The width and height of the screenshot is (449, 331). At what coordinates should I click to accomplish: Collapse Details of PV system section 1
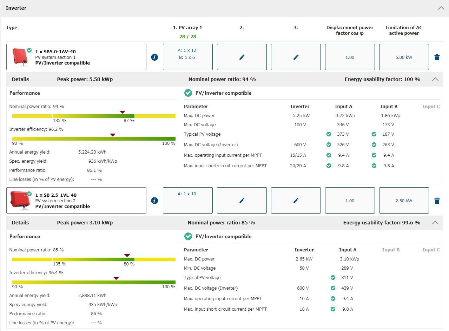point(435,79)
